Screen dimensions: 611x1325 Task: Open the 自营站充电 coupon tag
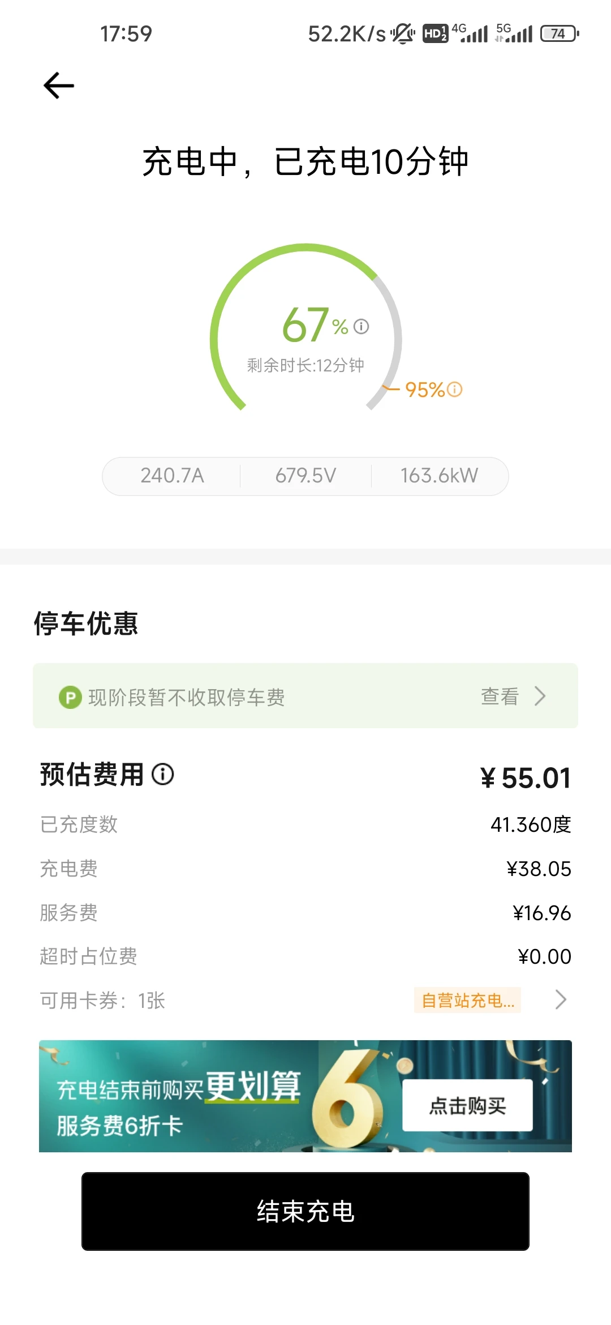tap(468, 1000)
